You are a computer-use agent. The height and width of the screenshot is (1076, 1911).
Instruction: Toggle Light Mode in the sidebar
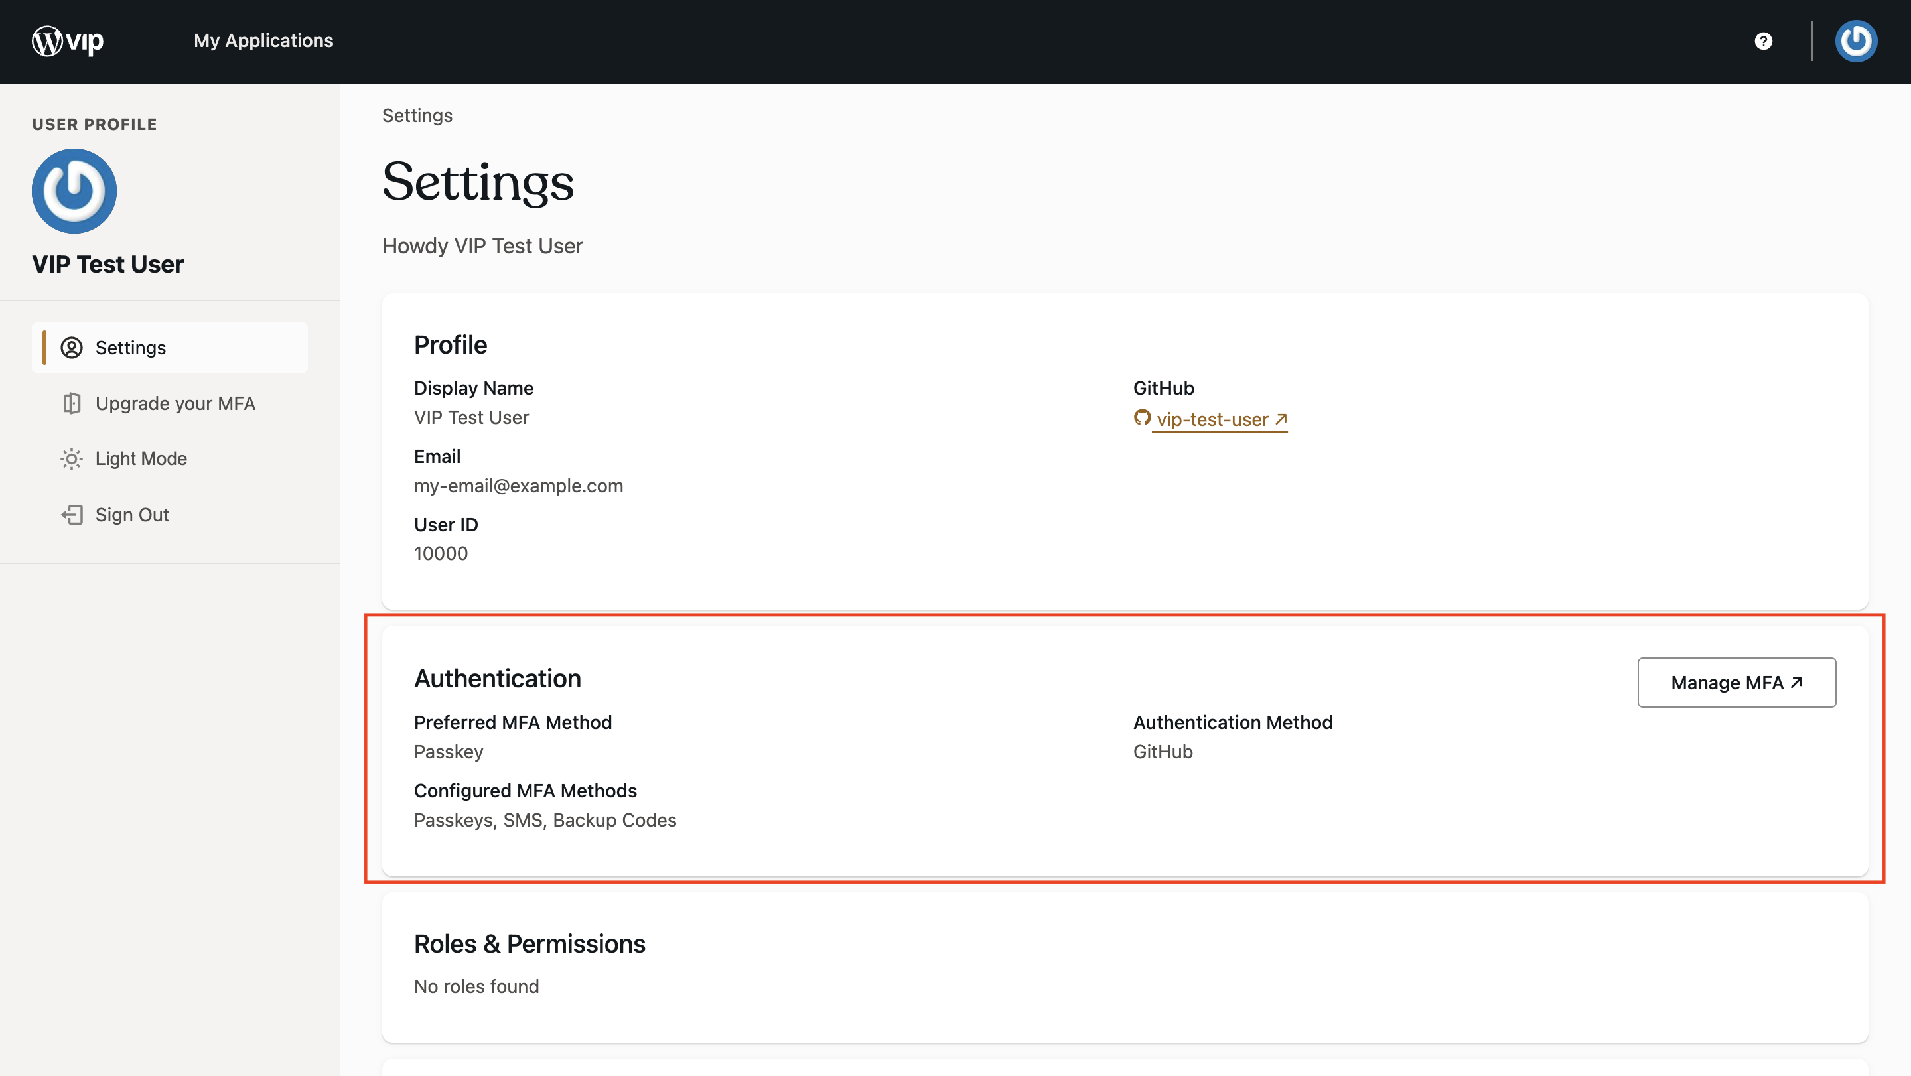point(170,459)
